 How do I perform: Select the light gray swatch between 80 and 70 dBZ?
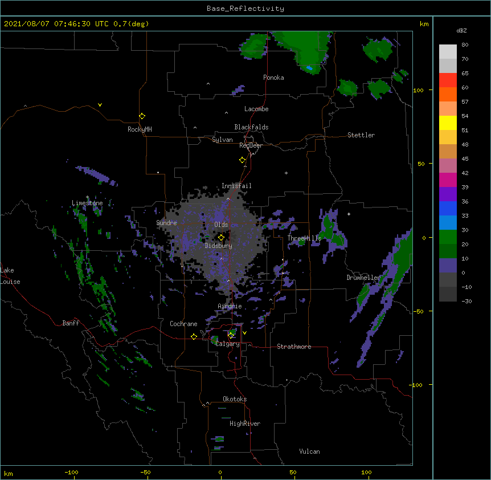(448, 52)
